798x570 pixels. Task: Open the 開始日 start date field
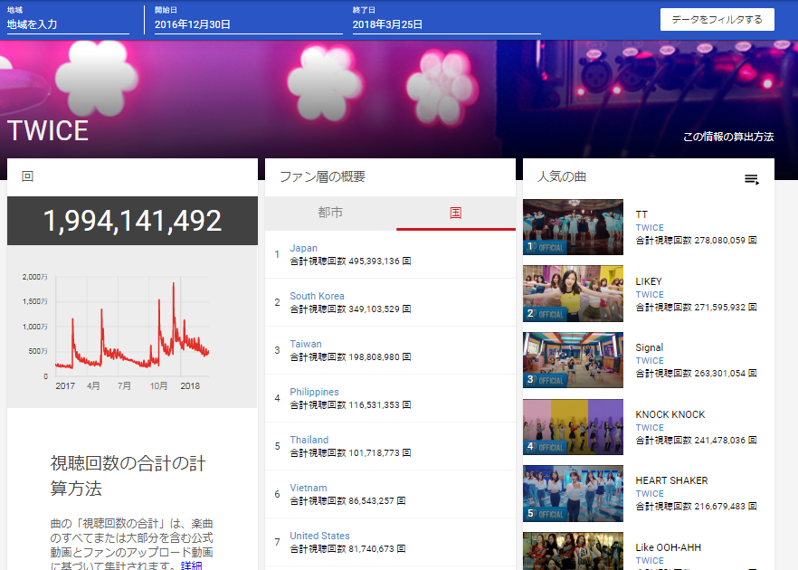coord(248,24)
